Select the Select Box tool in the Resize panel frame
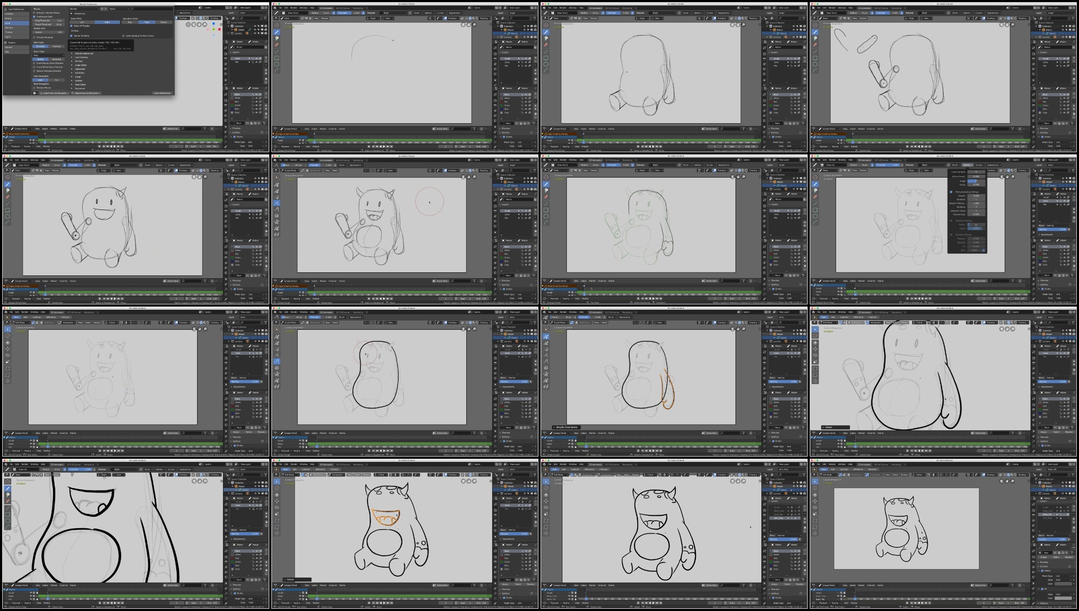This screenshot has height=611, width=1079. (277, 482)
